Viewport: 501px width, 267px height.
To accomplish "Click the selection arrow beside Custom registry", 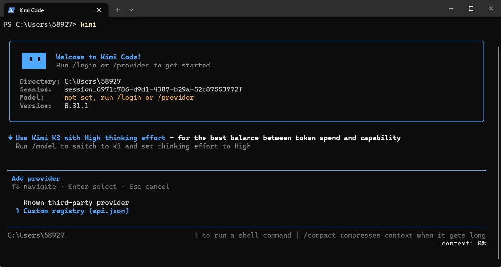I will tap(18, 211).
